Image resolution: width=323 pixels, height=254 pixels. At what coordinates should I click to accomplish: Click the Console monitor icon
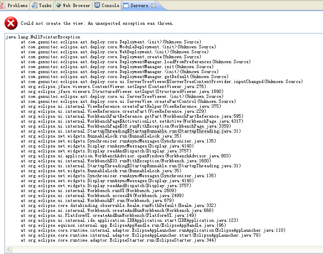(97, 5)
